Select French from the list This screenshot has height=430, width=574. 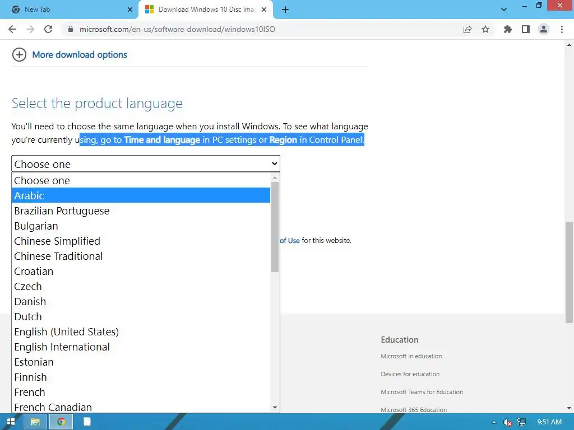tap(141, 392)
